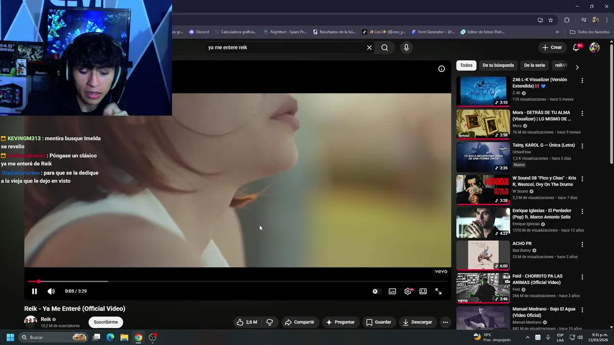Open options for W Sound 08 video
Viewport: 614px width, 345px height.
(582, 179)
